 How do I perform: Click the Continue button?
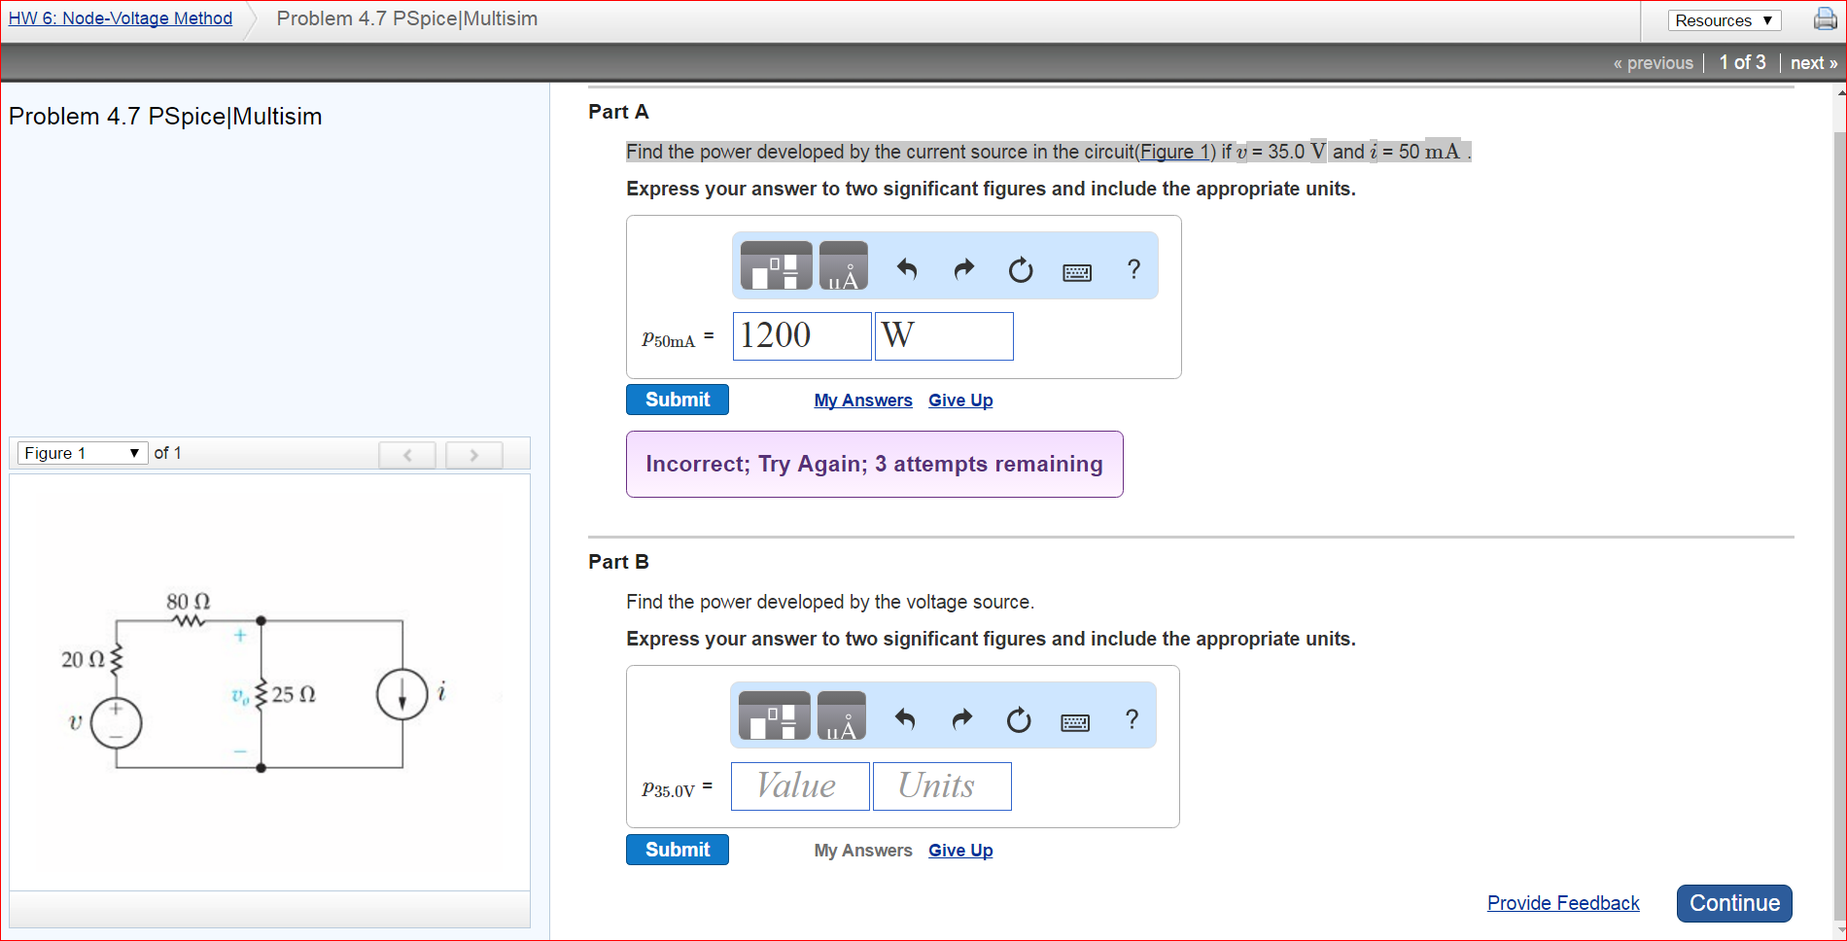coord(1733,903)
